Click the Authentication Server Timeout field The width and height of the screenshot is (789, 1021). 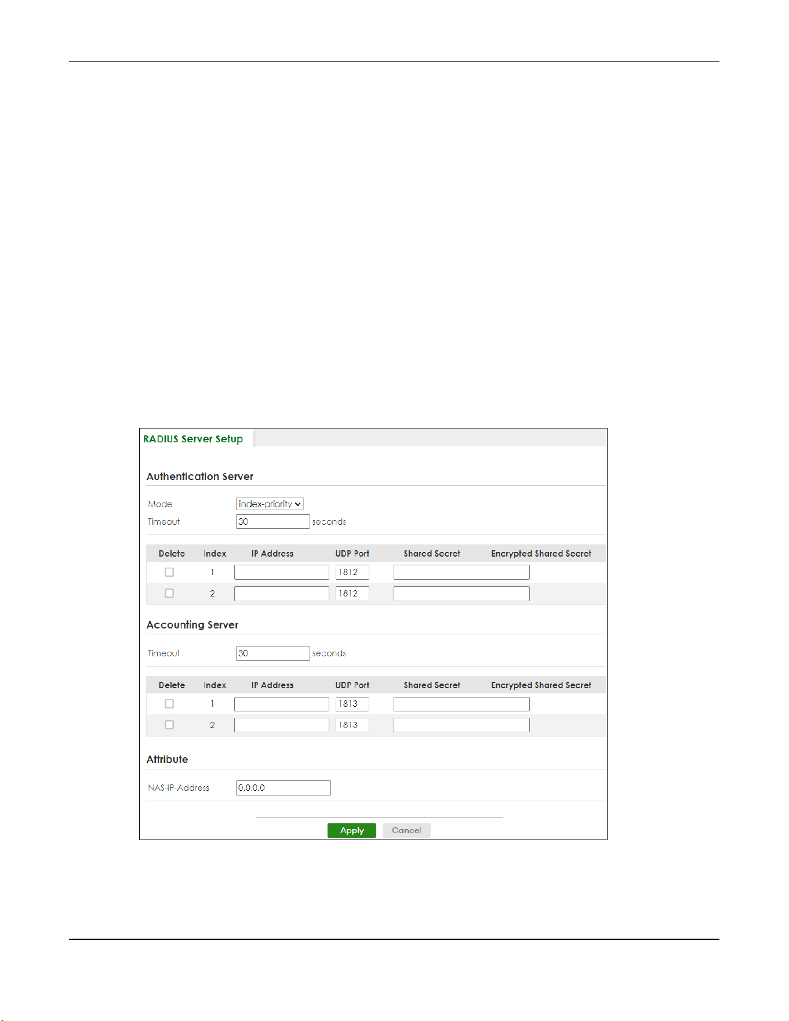pyautogui.click(x=272, y=522)
